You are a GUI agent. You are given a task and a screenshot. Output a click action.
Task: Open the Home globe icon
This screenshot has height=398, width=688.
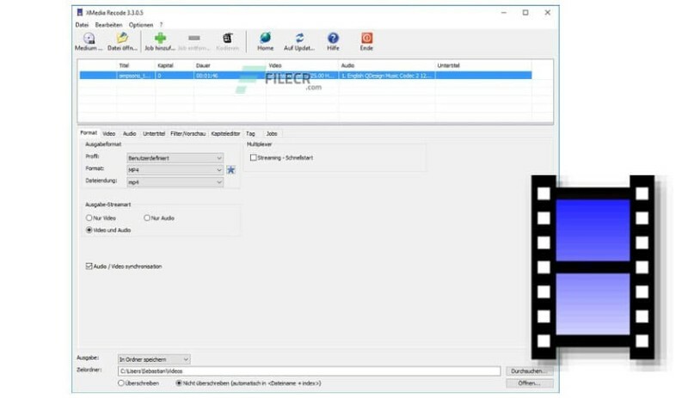click(x=265, y=39)
